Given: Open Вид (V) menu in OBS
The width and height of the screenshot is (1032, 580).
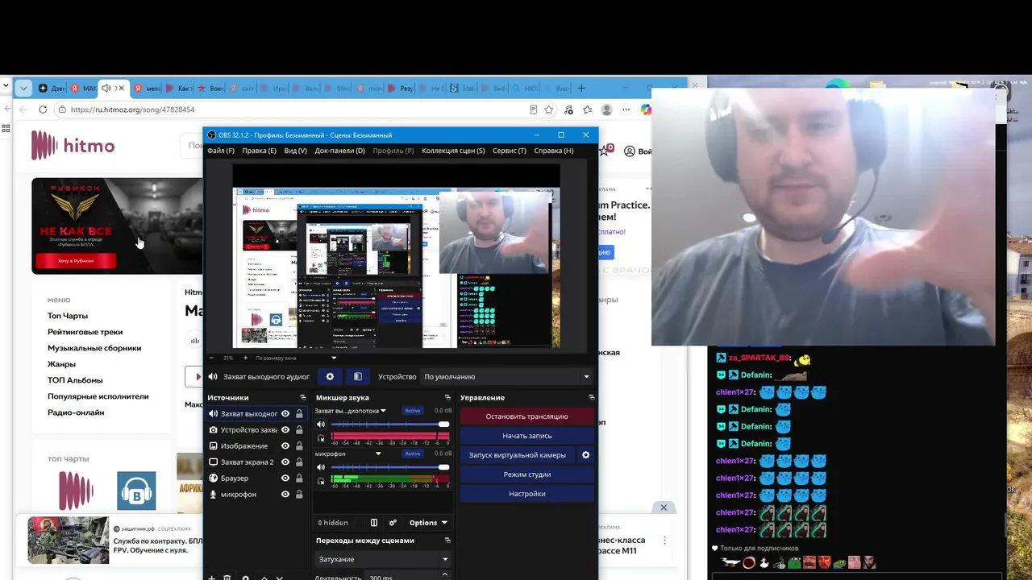Looking at the screenshot, I should (x=295, y=151).
